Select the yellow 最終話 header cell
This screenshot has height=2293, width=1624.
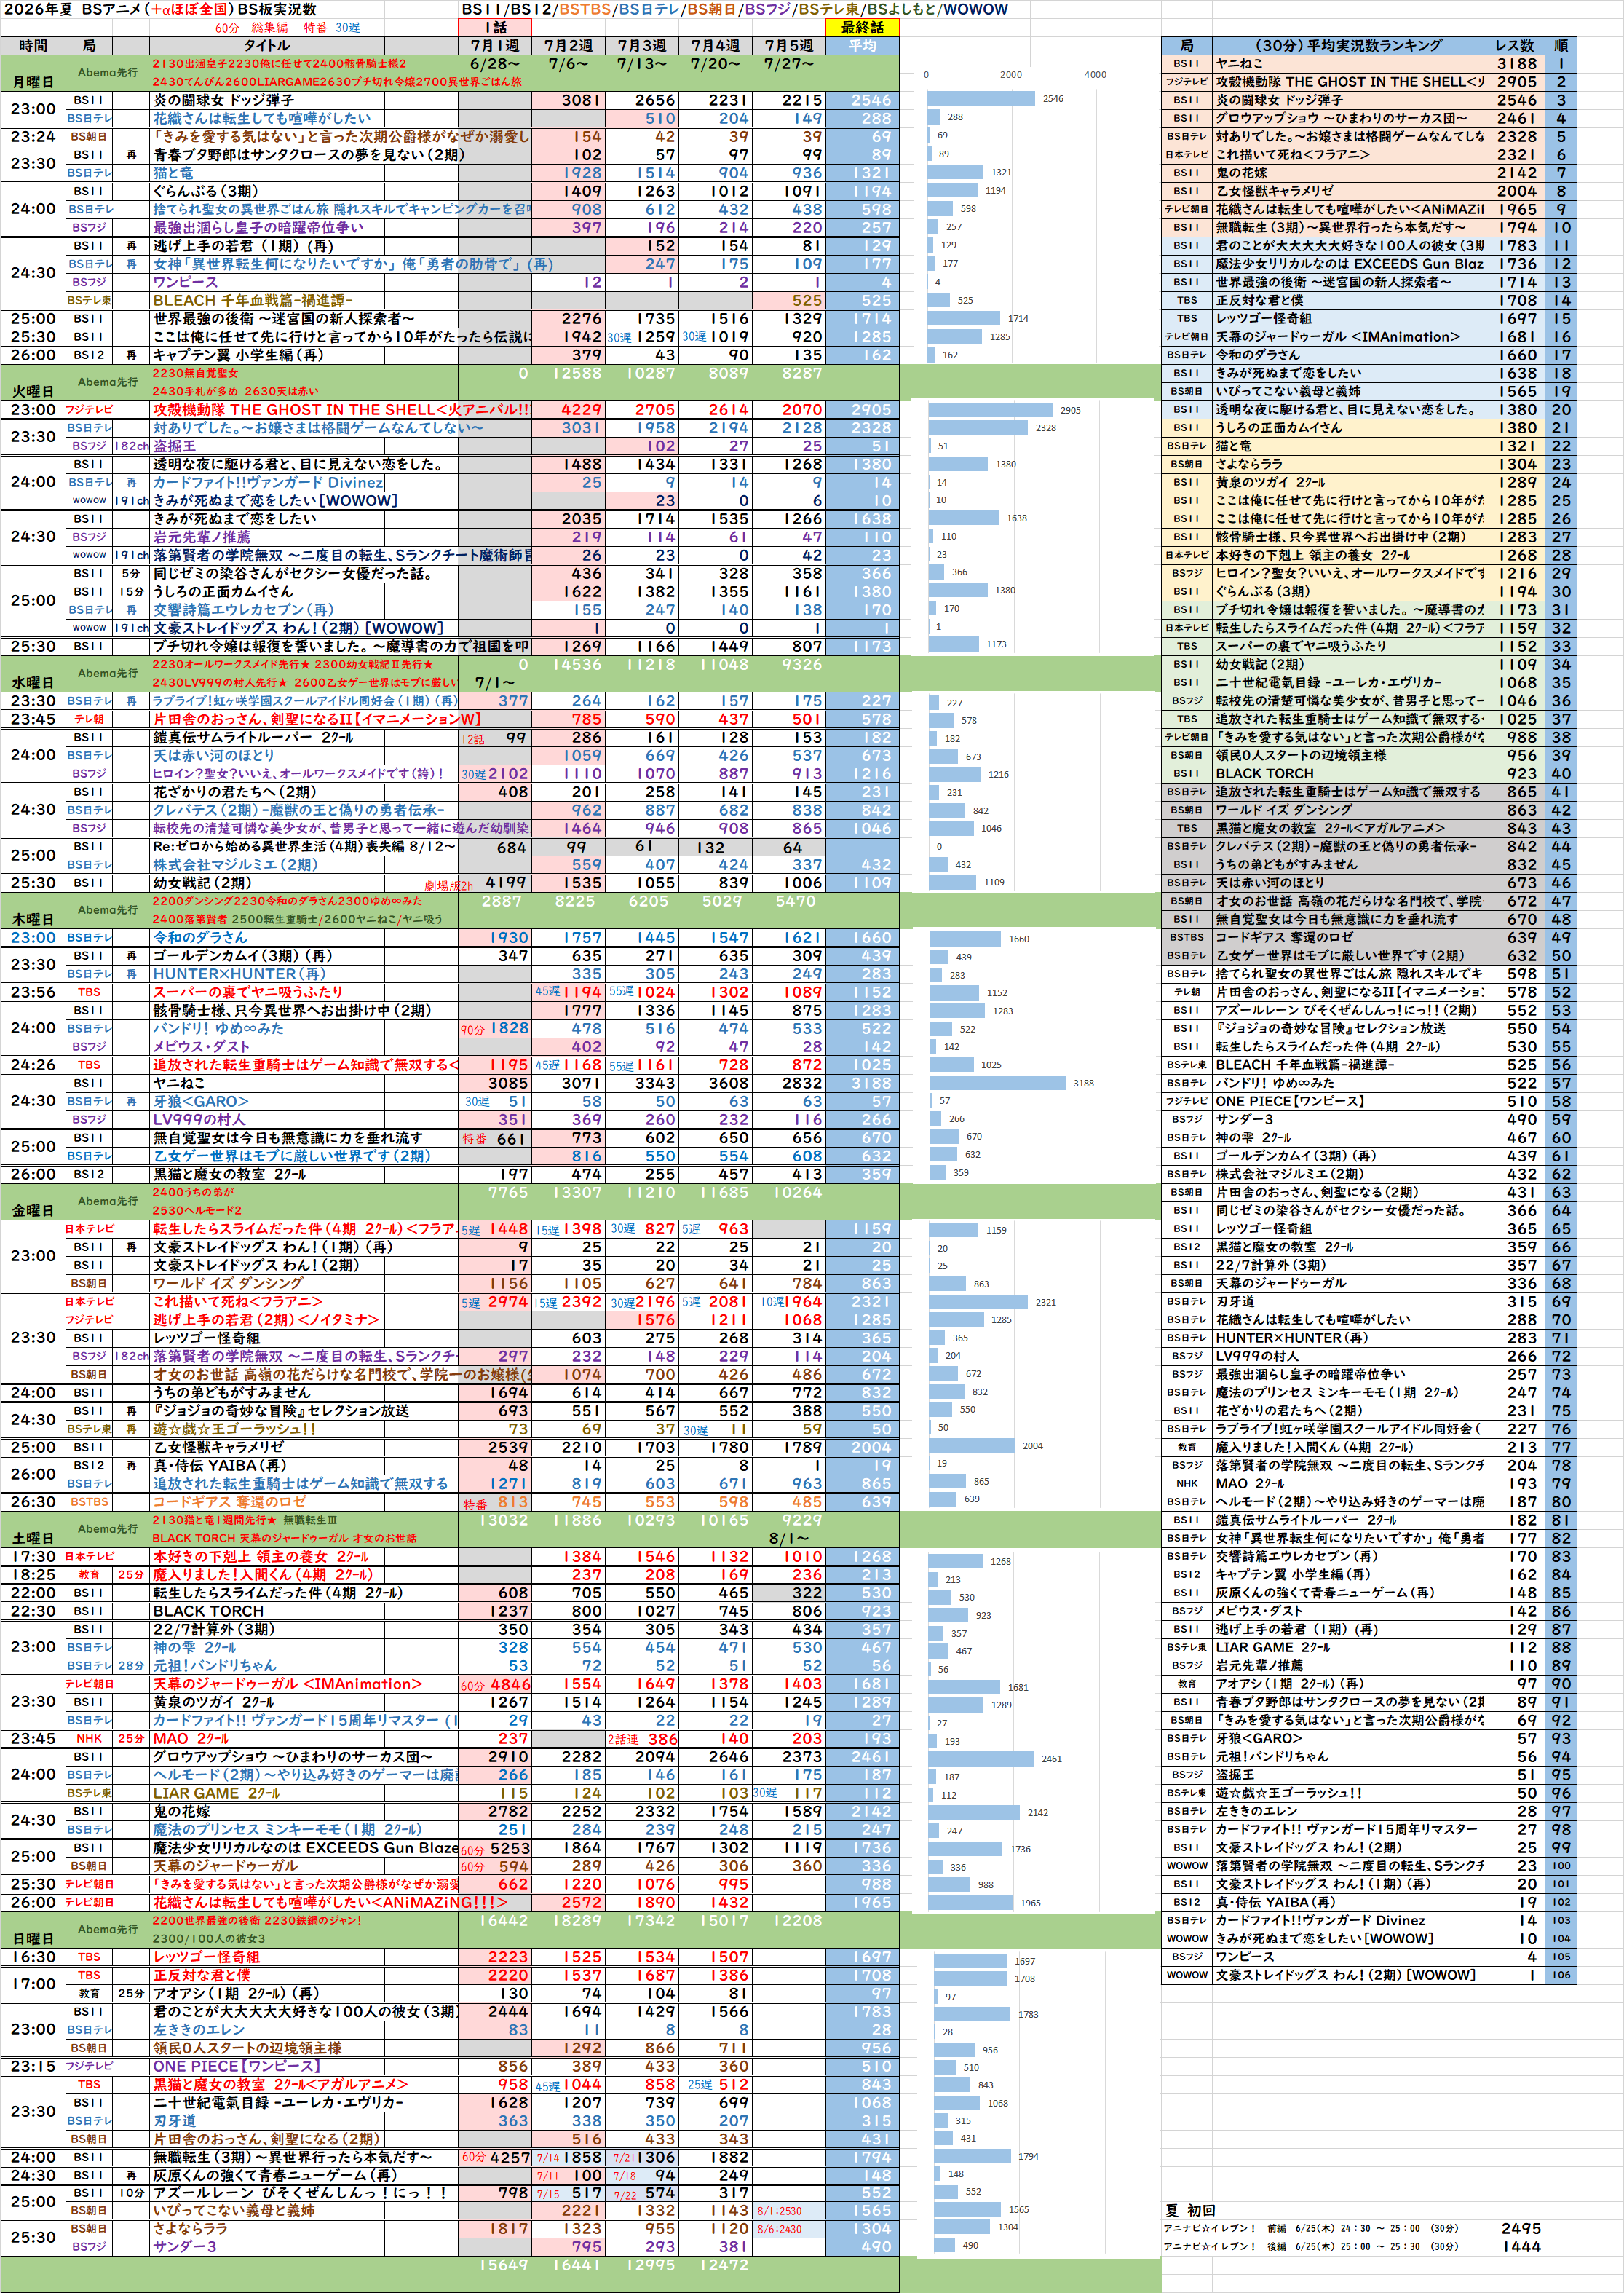(x=862, y=28)
